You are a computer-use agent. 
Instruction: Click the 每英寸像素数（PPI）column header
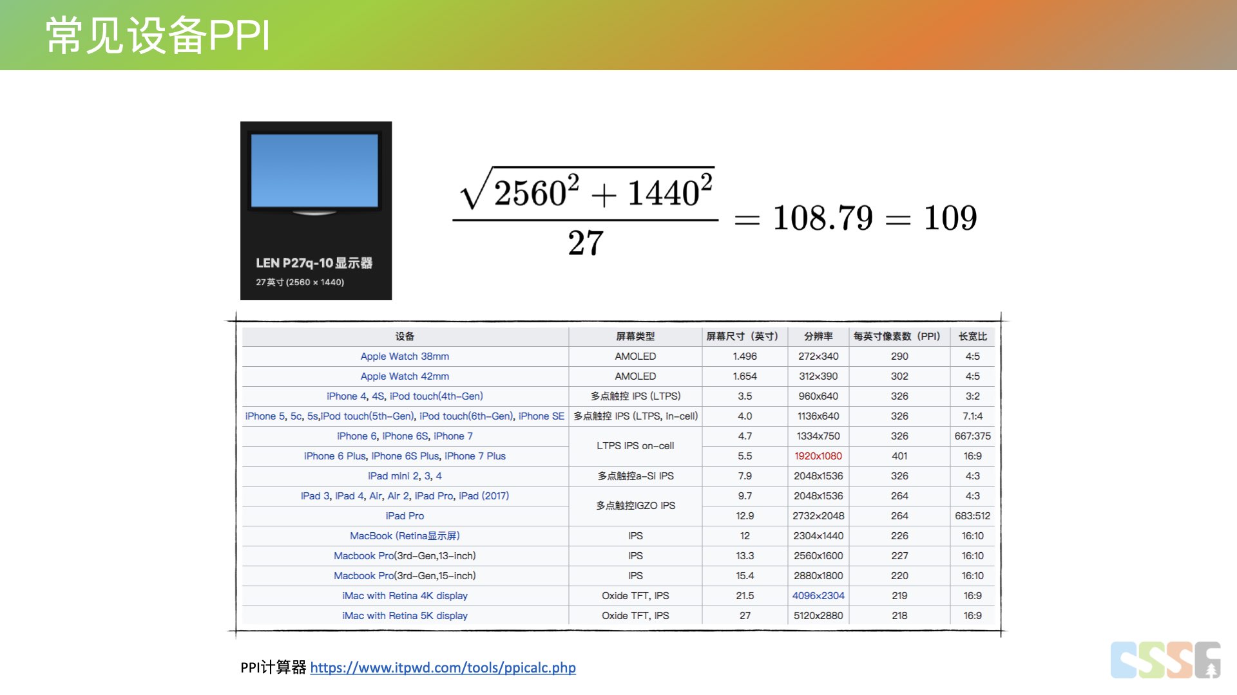(x=899, y=337)
